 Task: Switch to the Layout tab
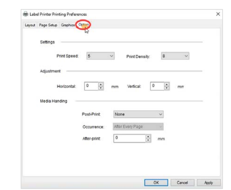tap(30, 25)
